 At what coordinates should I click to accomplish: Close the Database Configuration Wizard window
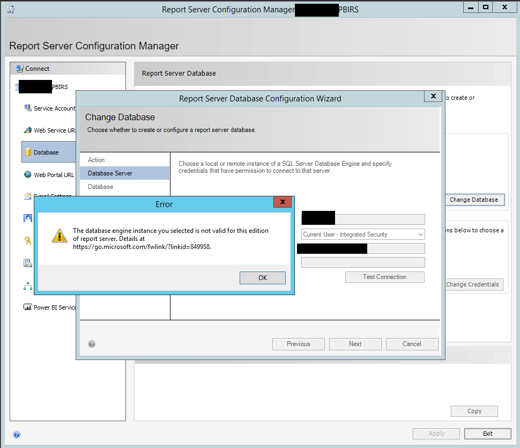433,96
